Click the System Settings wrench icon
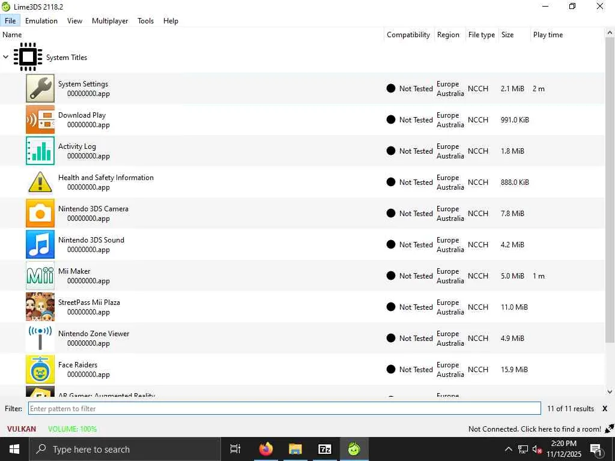Viewport: 615px width, 461px height. pos(40,88)
